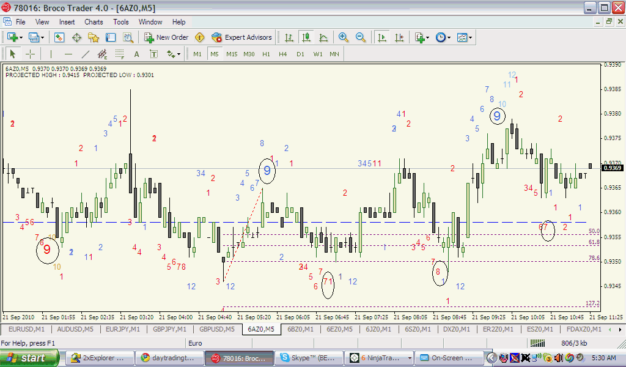Switch timeframe to H1
Screen dimensions: 626x367
point(267,54)
